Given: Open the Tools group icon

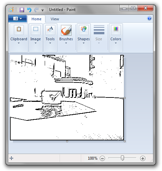Looking at the screenshot, I should pos(50,30).
